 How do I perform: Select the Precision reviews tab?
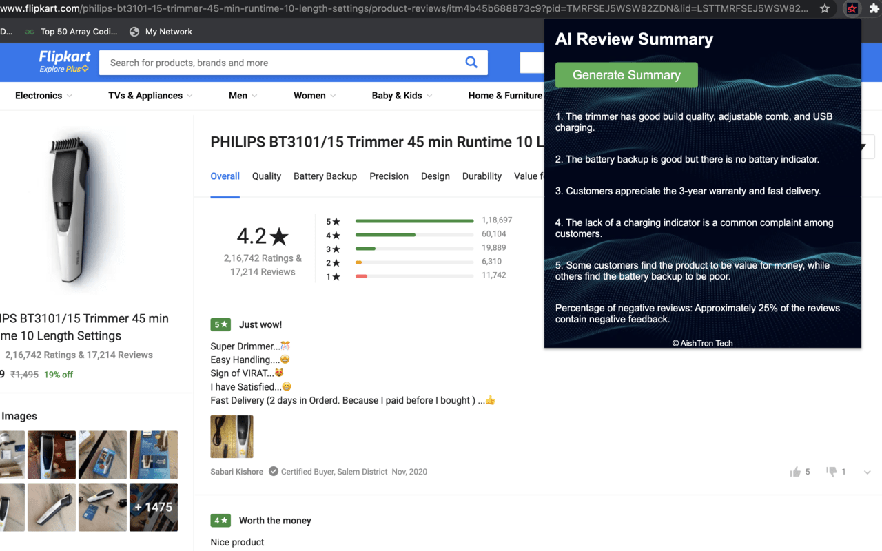[389, 176]
